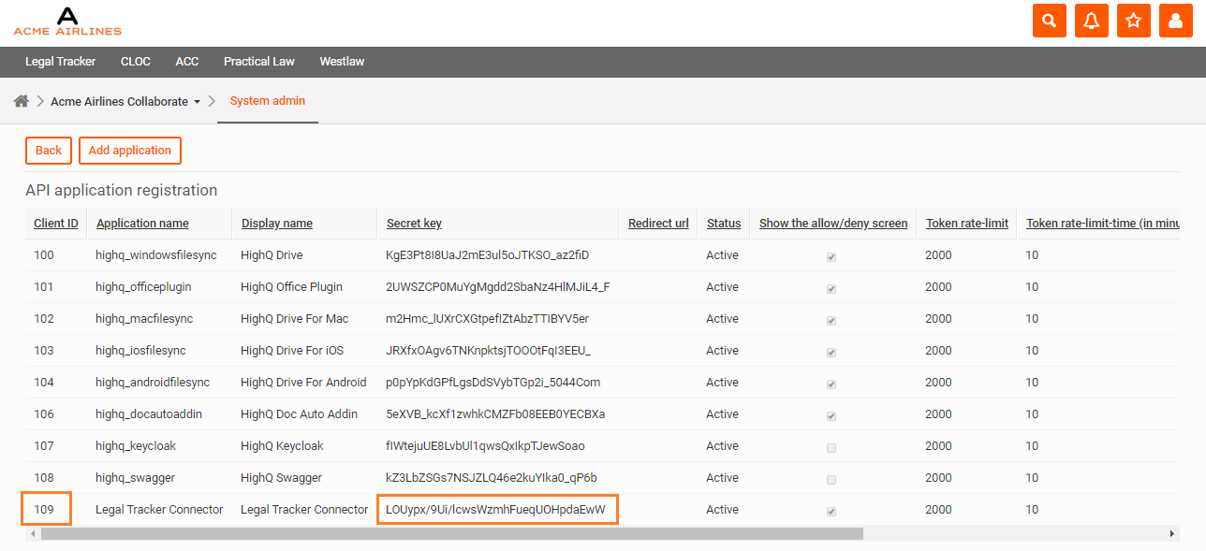The image size is (1206, 551).
Task: Click the Add application button
Action: (x=129, y=151)
